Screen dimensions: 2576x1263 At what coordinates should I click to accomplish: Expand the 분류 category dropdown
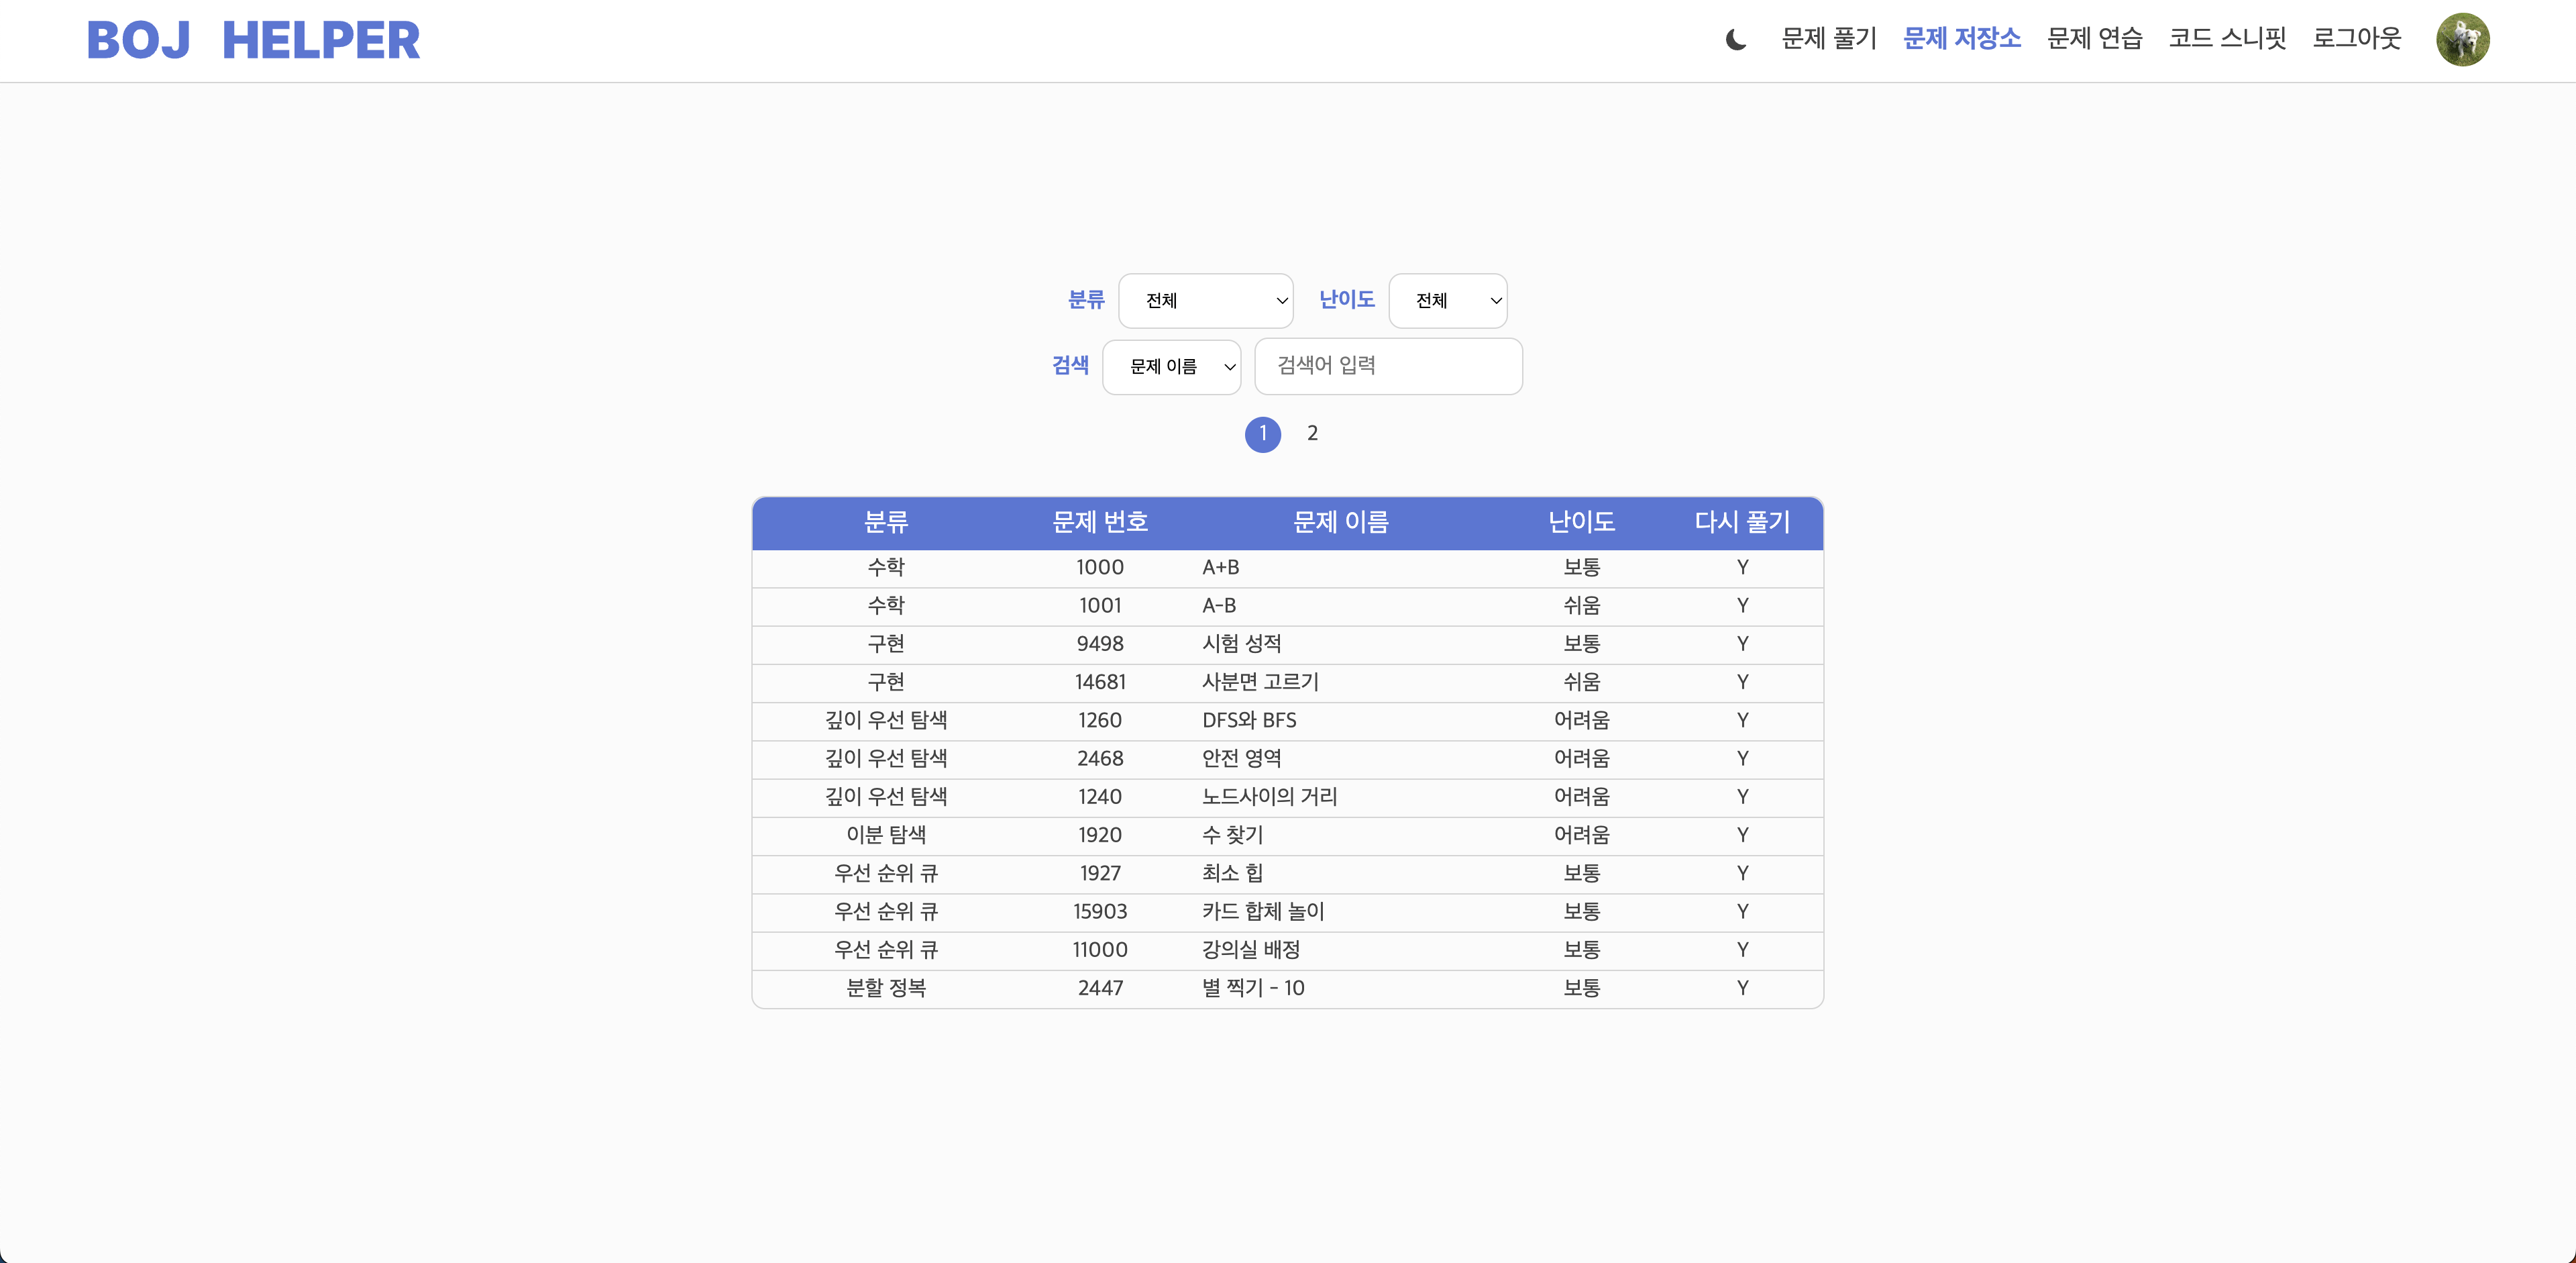(1205, 301)
